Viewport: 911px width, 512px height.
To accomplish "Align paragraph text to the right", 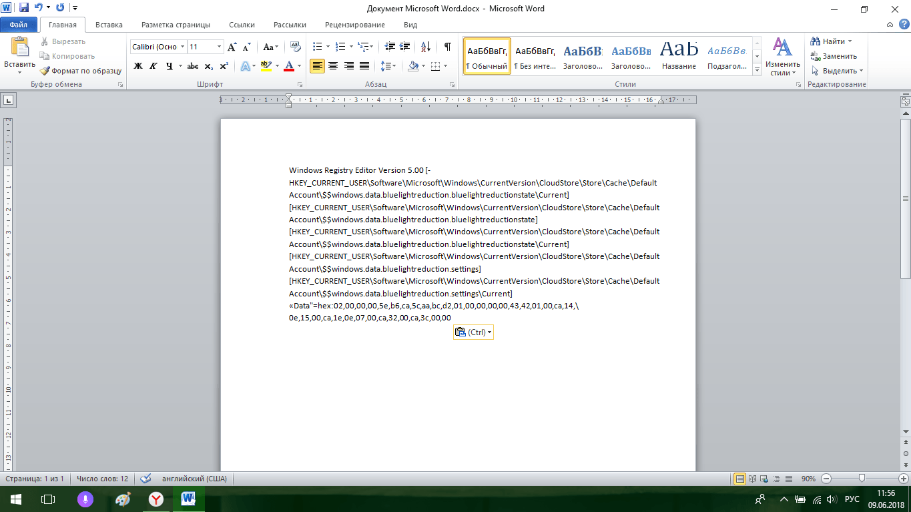I will click(x=348, y=66).
